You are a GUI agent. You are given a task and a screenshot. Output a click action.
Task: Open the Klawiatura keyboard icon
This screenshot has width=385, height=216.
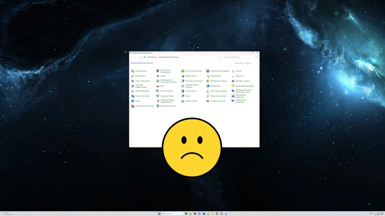click(x=233, y=76)
